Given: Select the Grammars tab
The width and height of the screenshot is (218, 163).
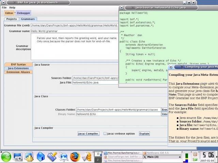Looking at the screenshot, I should (28, 19).
